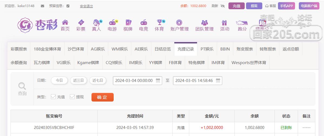Screen dimensions: 324x136
Task: Click the 已到账 status cell
Action: pos(286,128)
